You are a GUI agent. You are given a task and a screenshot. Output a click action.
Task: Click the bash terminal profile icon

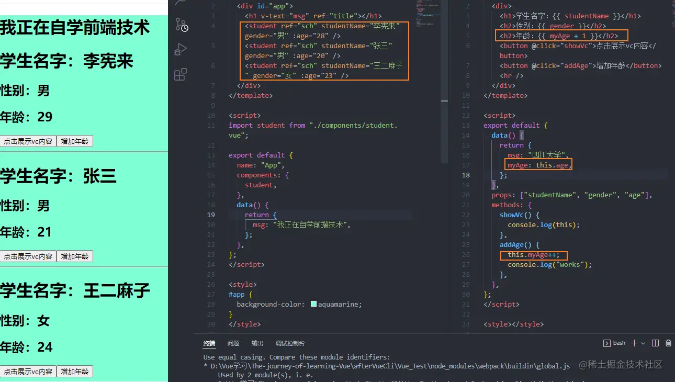coord(607,343)
